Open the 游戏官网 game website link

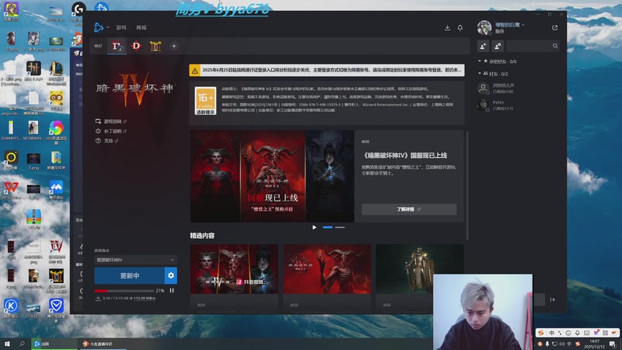click(111, 121)
